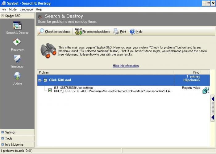Viewport: 216px width, 154px height.
Task: Open the Recovery sidebar icon
Action: click(x=17, y=42)
